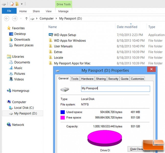Select the Homegroup icon in navigation pane
Viewport: 165px width, 153px height.
coord(9,90)
